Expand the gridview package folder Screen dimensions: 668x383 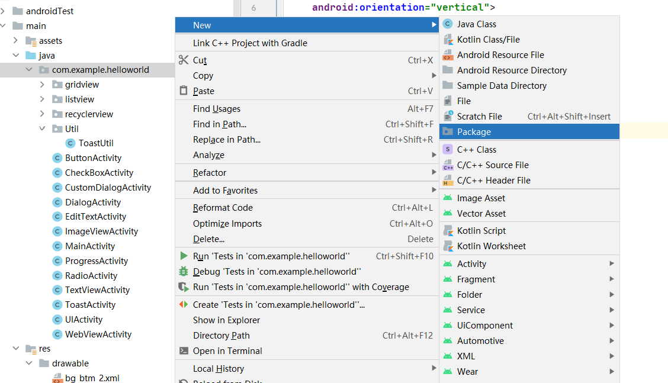tap(42, 85)
